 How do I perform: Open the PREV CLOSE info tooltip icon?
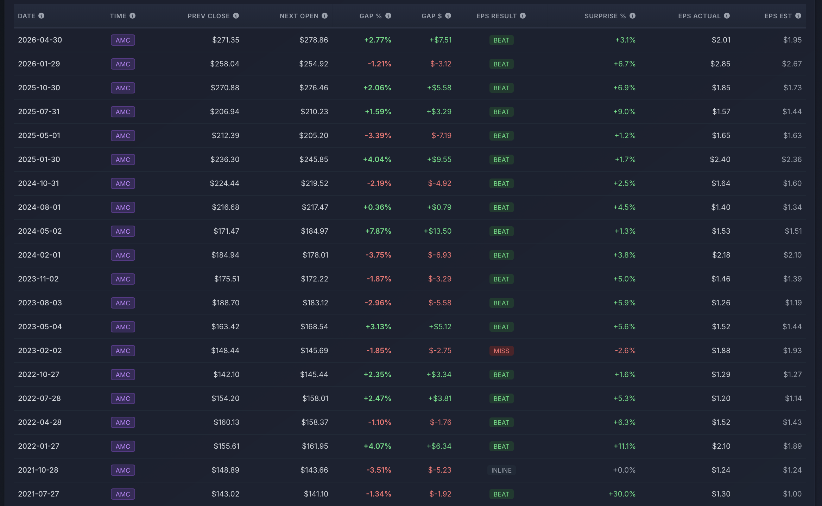236,16
